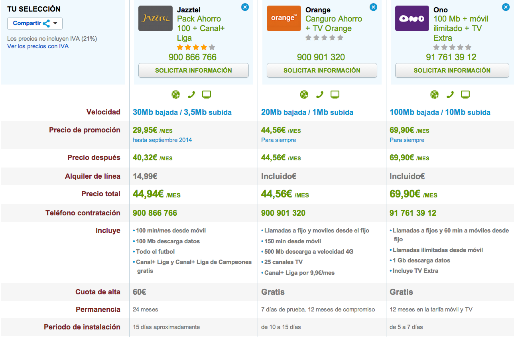Click the phone icon under Orange
This screenshot has width=514, height=337.
(x=320, y=95)
